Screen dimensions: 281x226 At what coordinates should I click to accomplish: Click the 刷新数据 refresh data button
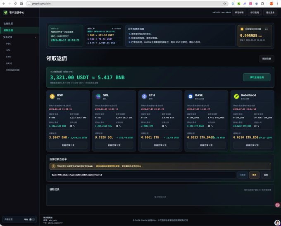pyautogui.click(x=267, y=59)
